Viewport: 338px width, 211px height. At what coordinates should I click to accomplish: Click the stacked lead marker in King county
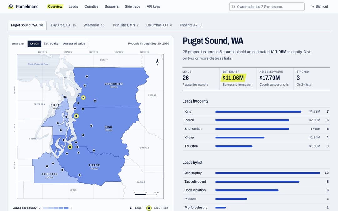coord(76,116)
